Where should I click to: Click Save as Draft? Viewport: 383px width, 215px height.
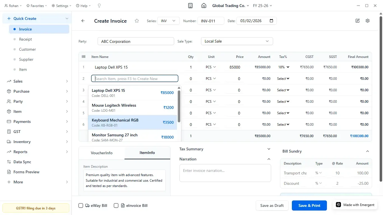tap(272, 205)
